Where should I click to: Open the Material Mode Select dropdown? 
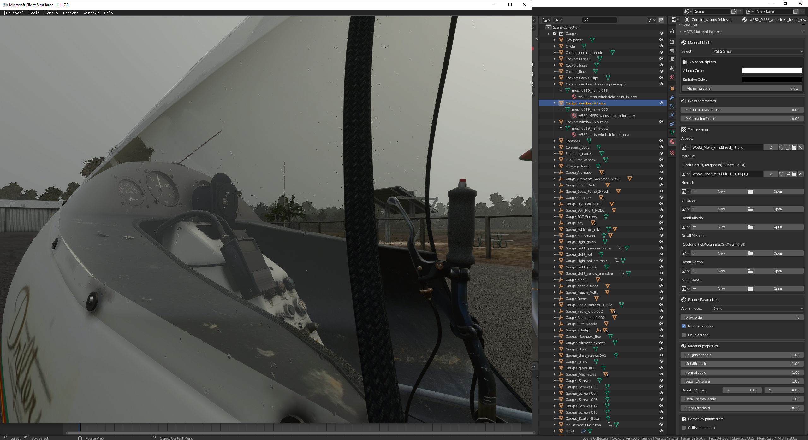coord(757,51)
